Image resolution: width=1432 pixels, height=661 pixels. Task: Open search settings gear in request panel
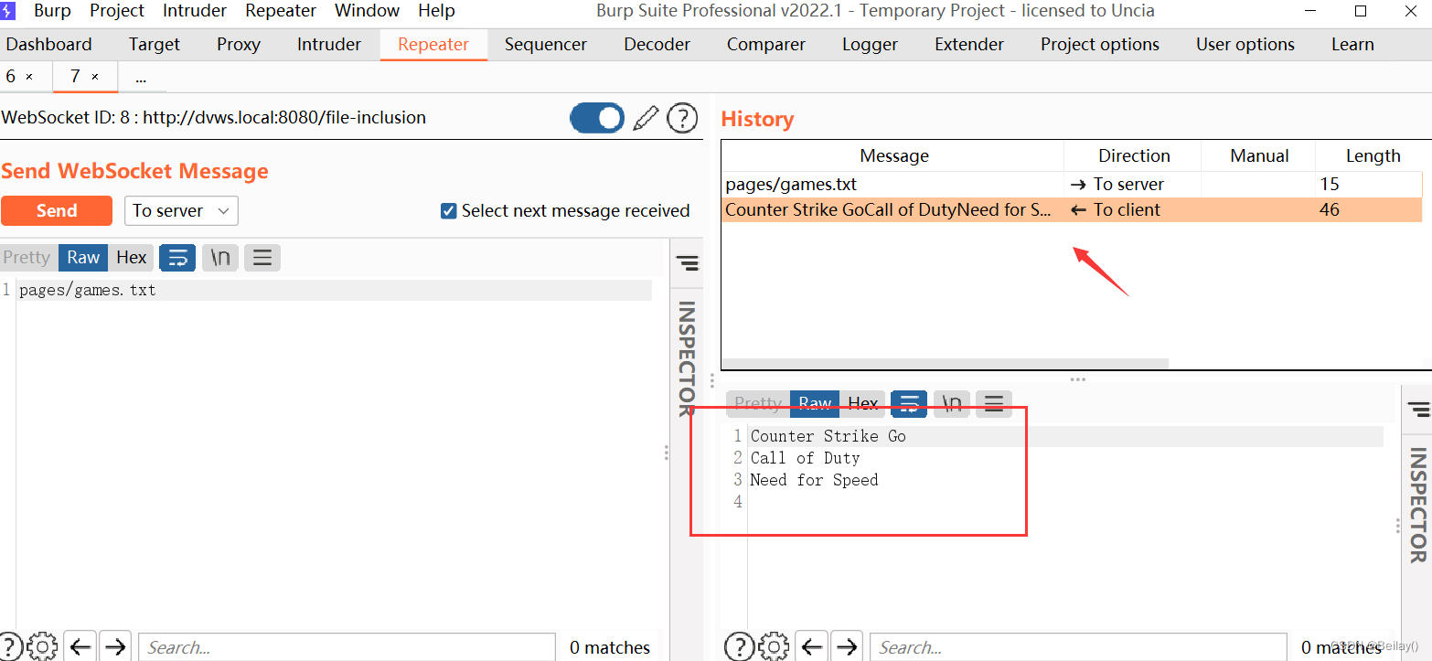click(42, 646)
